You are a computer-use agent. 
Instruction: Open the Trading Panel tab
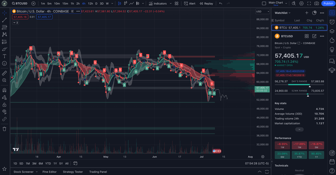[x=98, y=172]
